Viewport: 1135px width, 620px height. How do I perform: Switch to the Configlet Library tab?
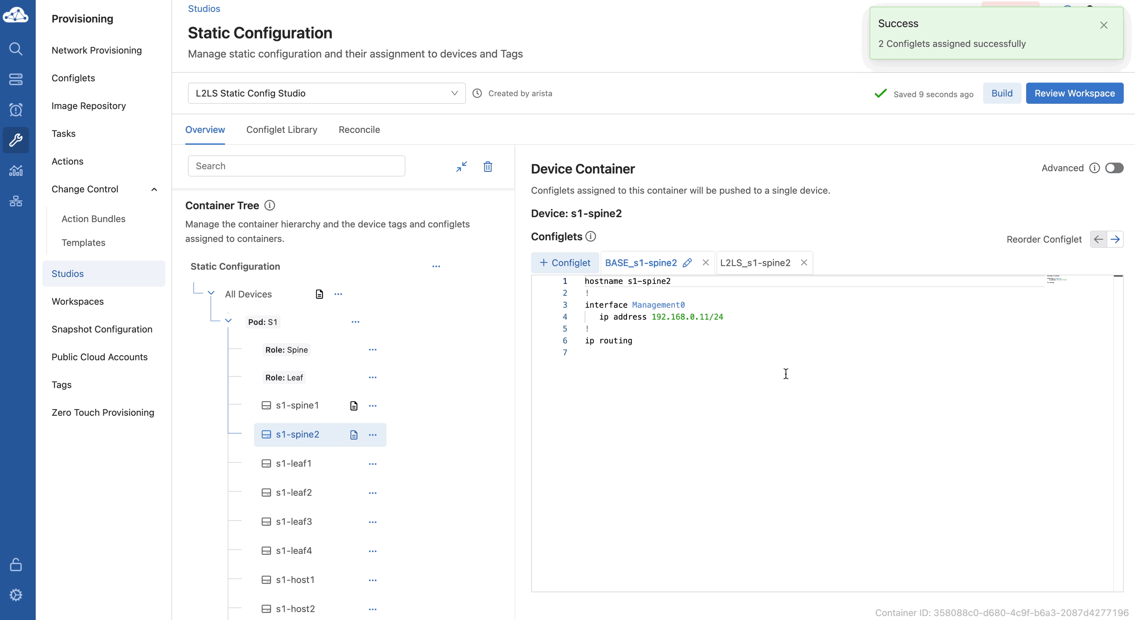(281, 130)
